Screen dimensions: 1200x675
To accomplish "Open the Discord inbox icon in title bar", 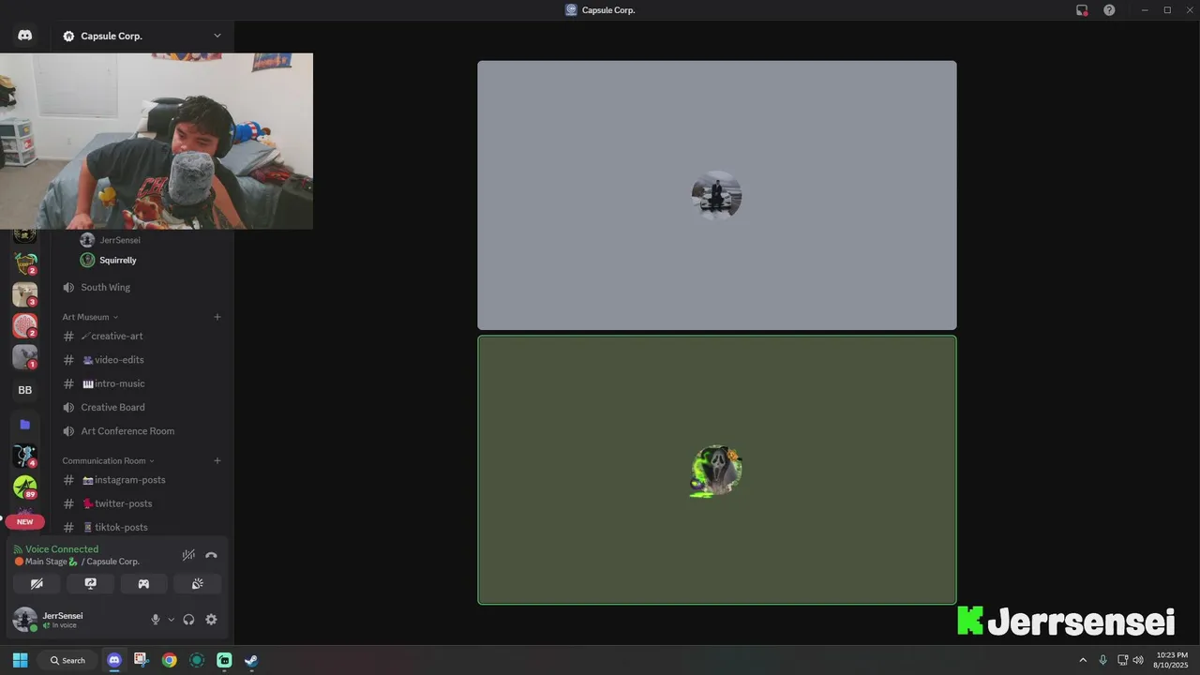I will 1082,10.
